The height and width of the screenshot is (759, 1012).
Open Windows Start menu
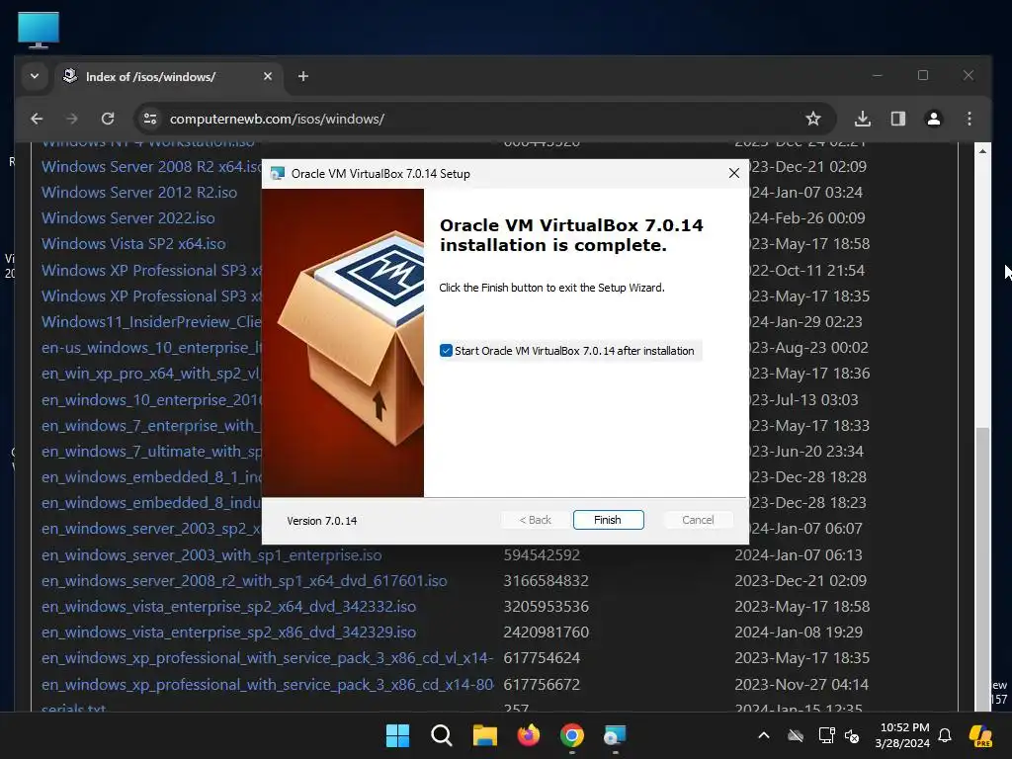click(397, 735)
